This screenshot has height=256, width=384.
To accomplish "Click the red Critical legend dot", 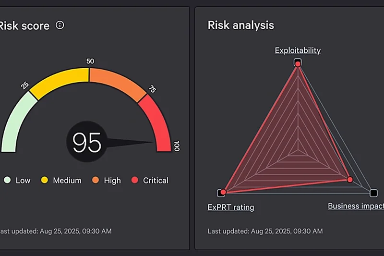I will click(135, 181).
